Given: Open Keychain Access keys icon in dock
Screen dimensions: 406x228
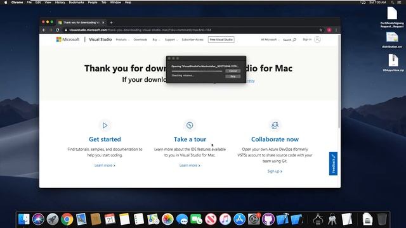Looking at the screenshot, I should click(332, 219).
